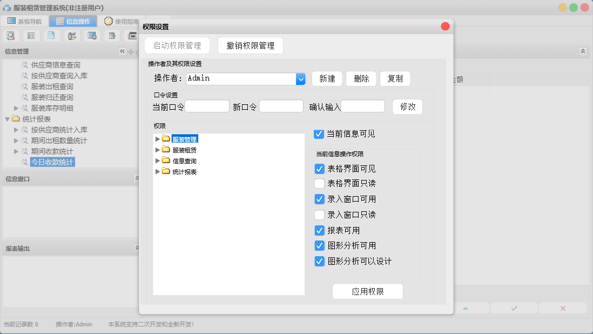This screenshot has height=334, width=593.
Task: Expand the 期间出租数量统计 sidebar node
Action: click(x=16, y=141)
